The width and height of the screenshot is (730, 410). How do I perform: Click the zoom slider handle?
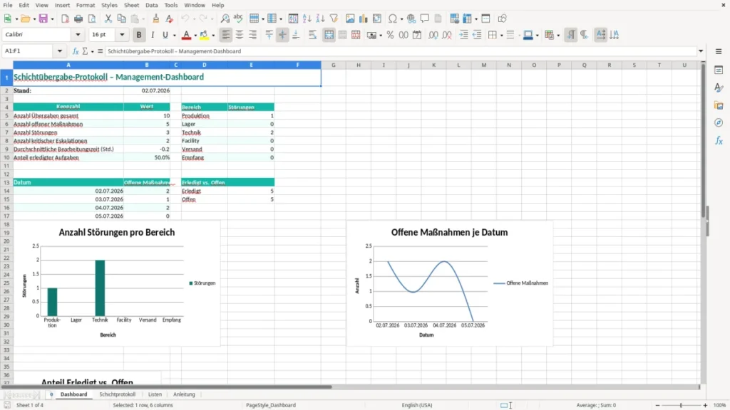(x=681, y=405)
